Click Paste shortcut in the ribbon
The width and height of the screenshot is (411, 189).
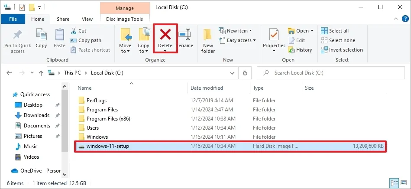(91, 50)
